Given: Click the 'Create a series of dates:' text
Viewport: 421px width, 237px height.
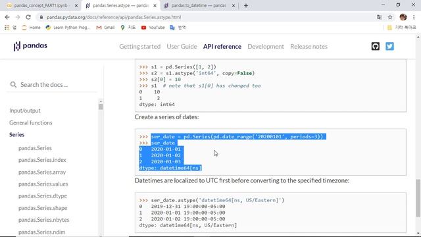Looking at the screenshot, I should coord(166,117).
